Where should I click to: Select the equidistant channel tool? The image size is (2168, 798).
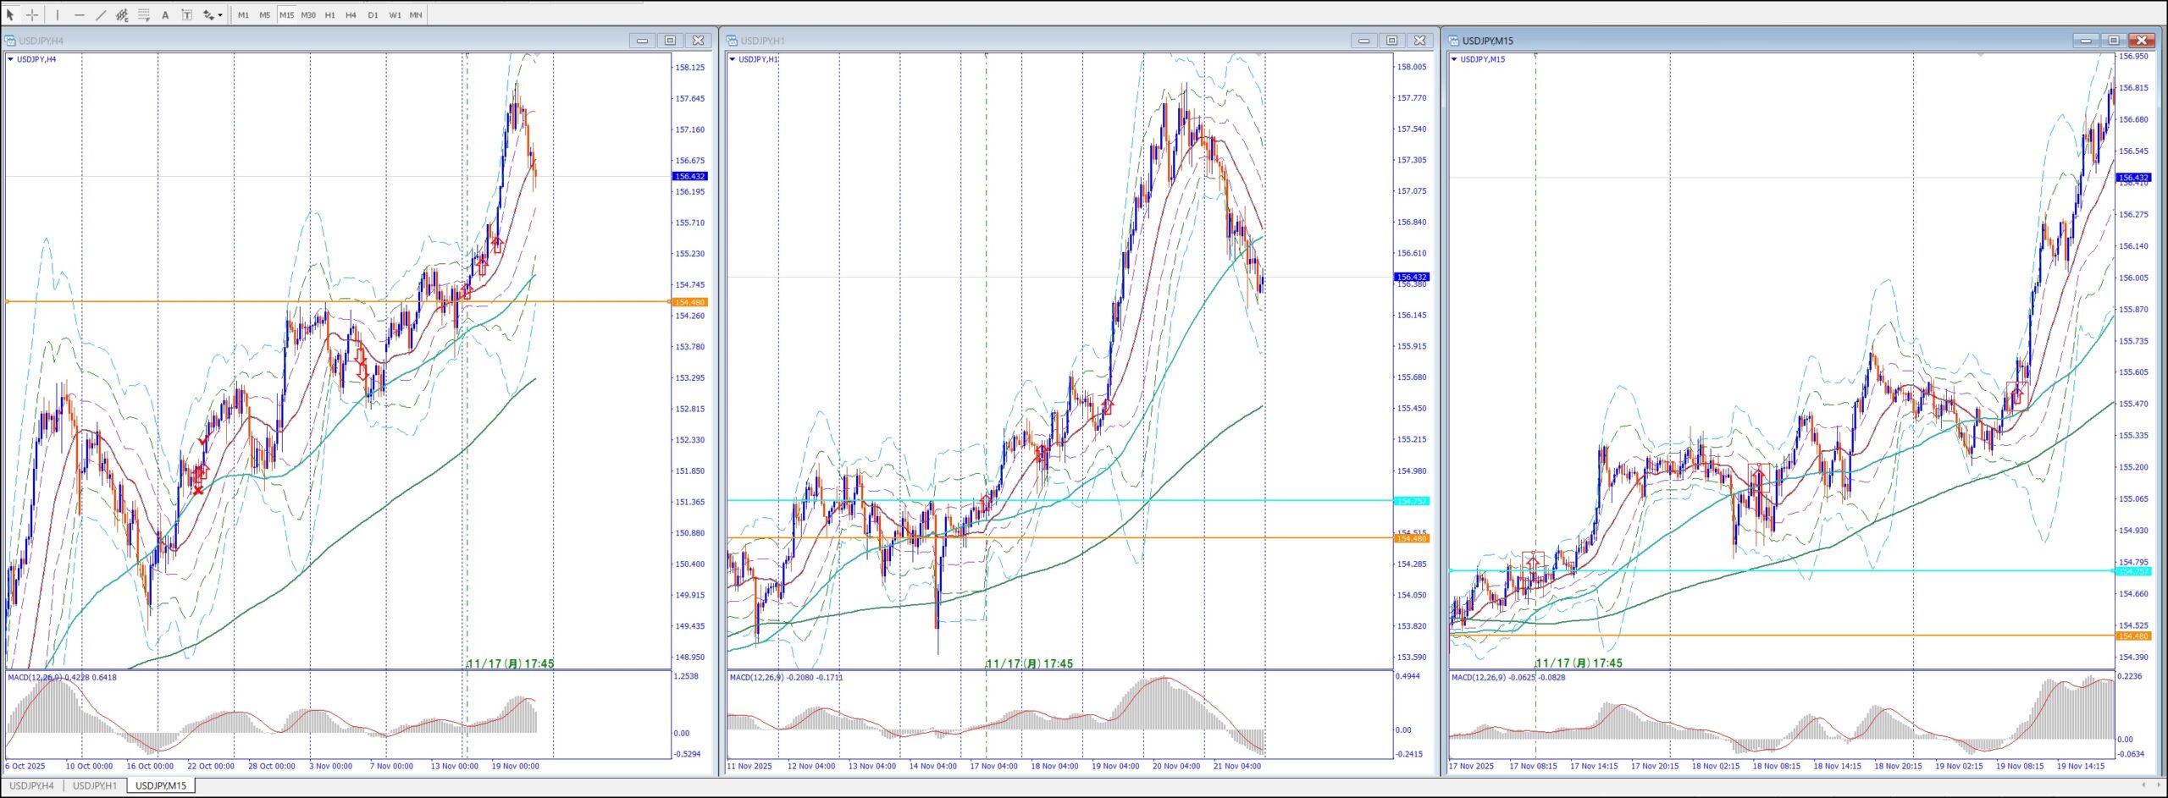point(122,14)
